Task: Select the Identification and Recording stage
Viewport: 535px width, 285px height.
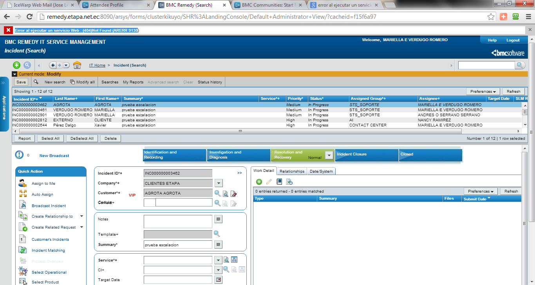Action: pyautogui.click(x=175, y=155)
